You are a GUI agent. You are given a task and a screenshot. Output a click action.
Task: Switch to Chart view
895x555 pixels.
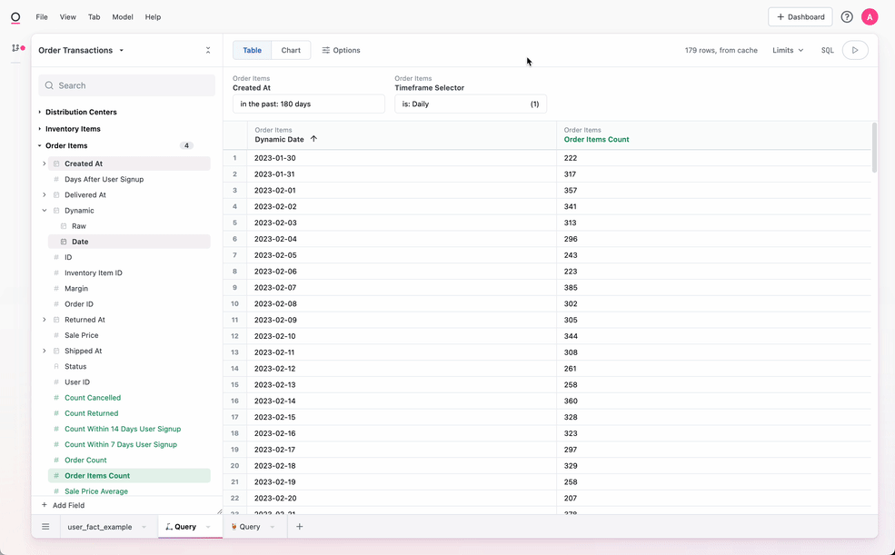click(x=291, y=51)
